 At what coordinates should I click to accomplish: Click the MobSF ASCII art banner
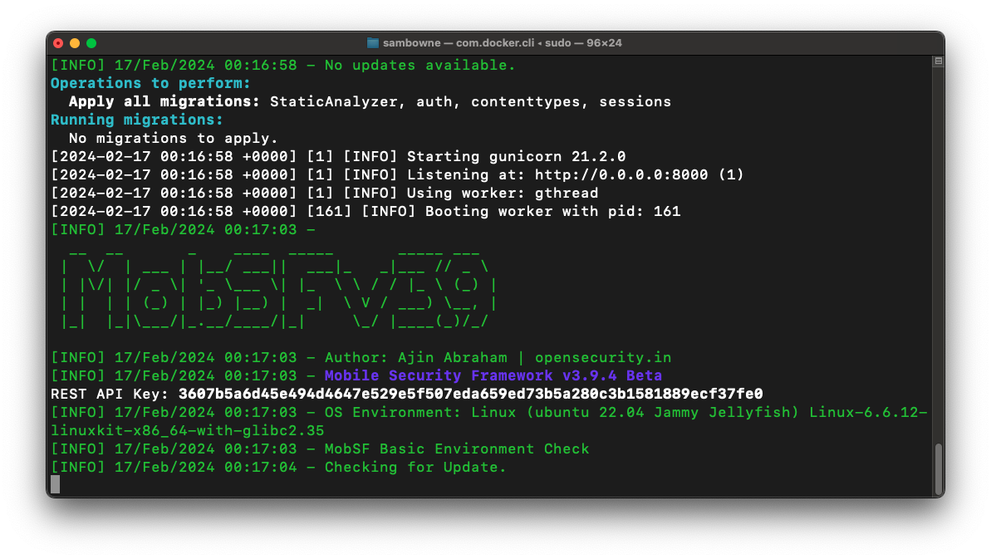[278, 289]
